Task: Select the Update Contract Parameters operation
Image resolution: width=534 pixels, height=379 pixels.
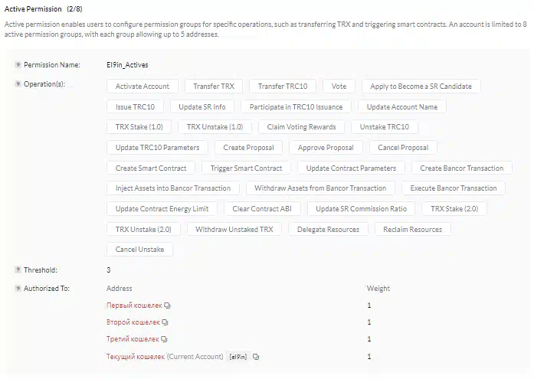Action: point(351,168)
